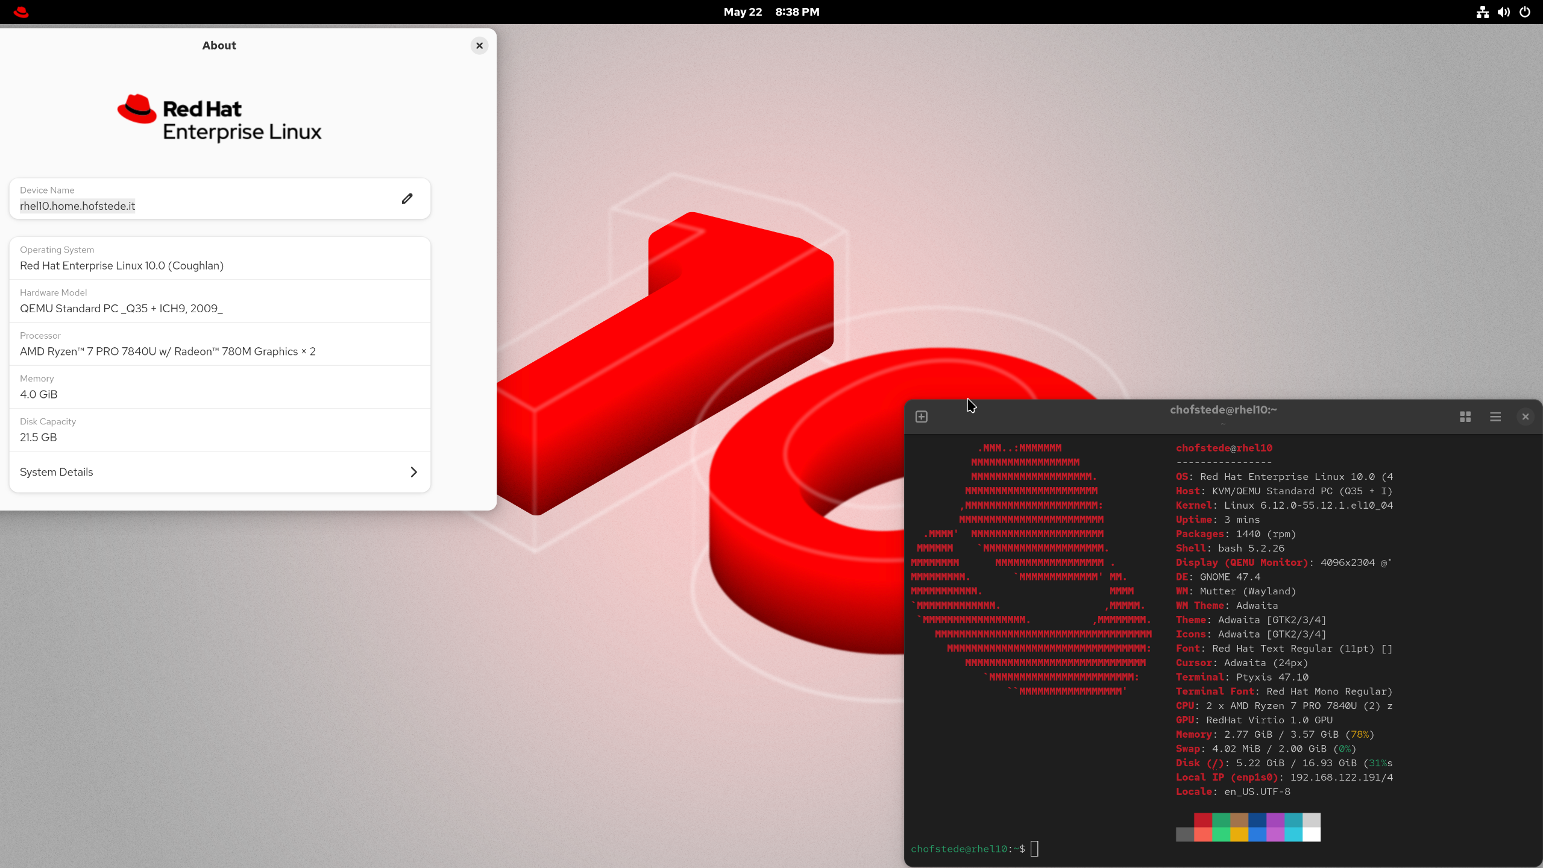Open new tab in terminal window

pos(921,417)
